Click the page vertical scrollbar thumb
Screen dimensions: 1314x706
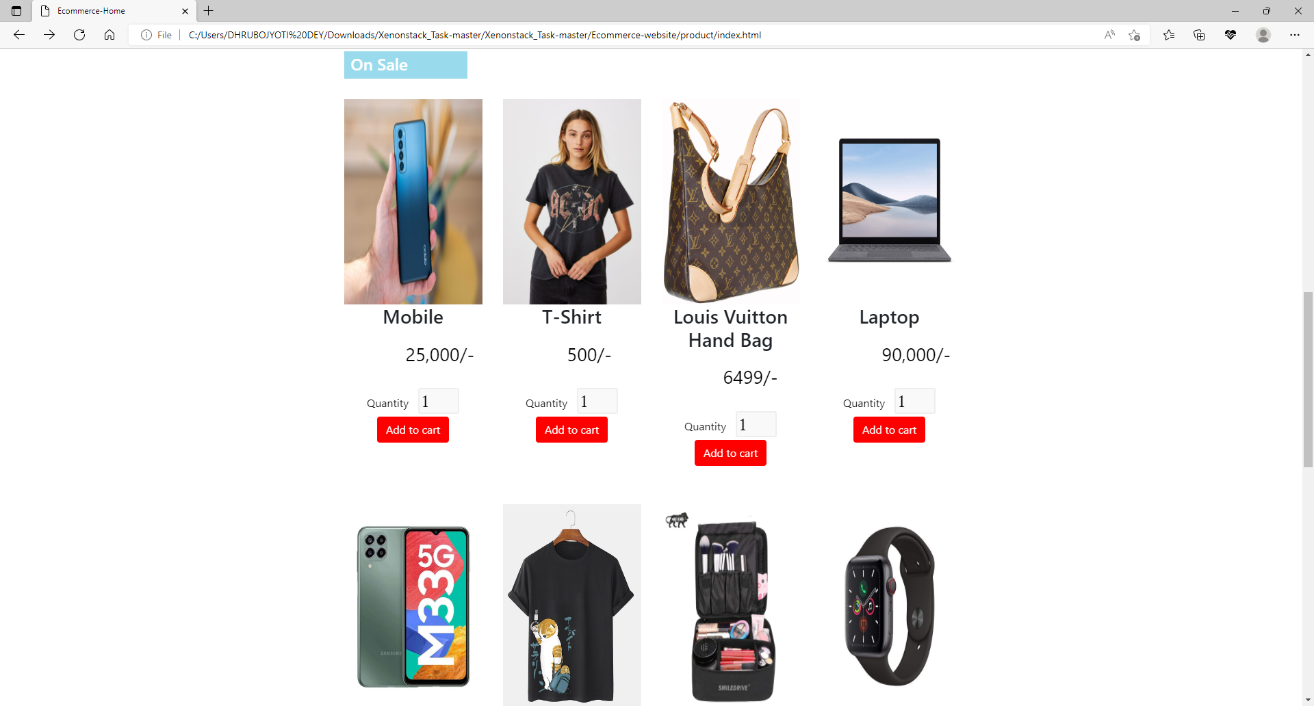click(1308, 380)
